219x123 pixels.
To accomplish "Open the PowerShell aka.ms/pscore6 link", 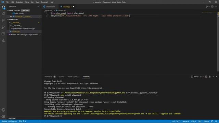I will (91, 88).
